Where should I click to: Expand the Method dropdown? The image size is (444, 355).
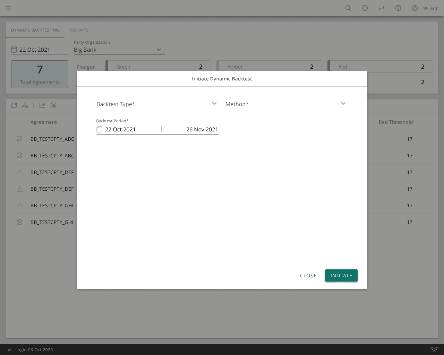(x=286, y=104)
